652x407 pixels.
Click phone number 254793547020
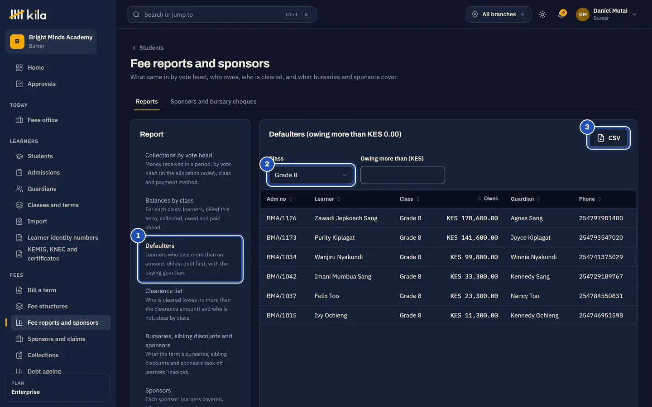tap(601, 237)
